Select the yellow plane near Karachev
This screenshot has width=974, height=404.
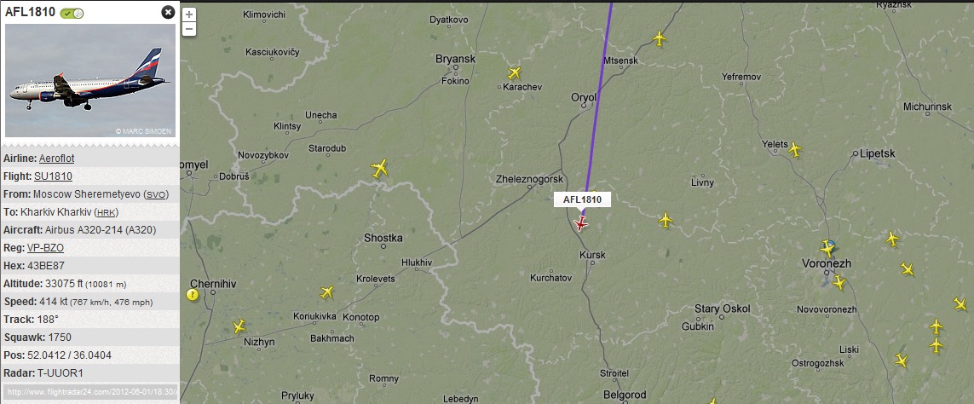coord(515,72)
